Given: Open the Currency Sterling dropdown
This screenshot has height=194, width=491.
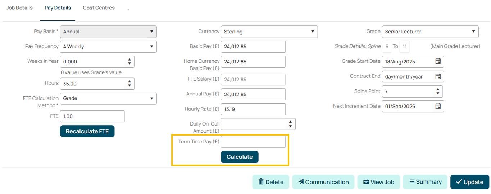Looking at the screenshot, I should (269, 32).
